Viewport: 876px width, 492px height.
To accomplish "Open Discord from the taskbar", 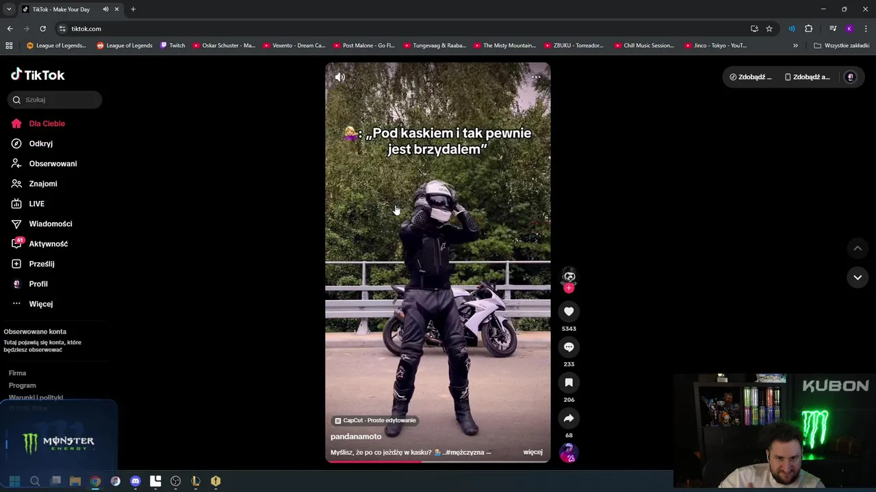I will [x=136, y=481].
